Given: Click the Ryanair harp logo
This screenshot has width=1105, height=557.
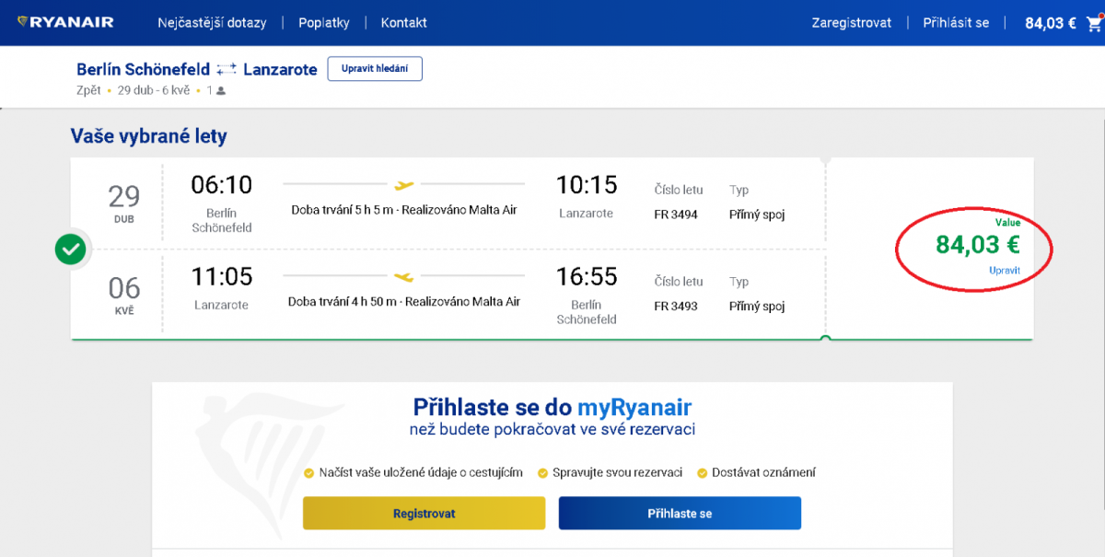Looking at the screenshot, I should coord(23,22).
